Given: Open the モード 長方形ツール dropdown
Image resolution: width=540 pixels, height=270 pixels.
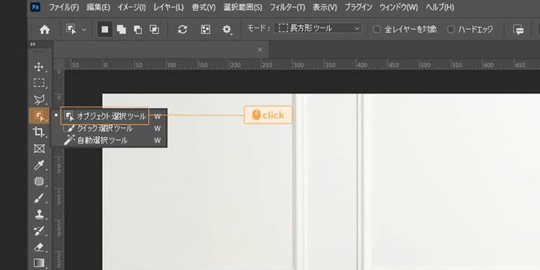Looking at the screenshot, I should click(x=318, y=29).
